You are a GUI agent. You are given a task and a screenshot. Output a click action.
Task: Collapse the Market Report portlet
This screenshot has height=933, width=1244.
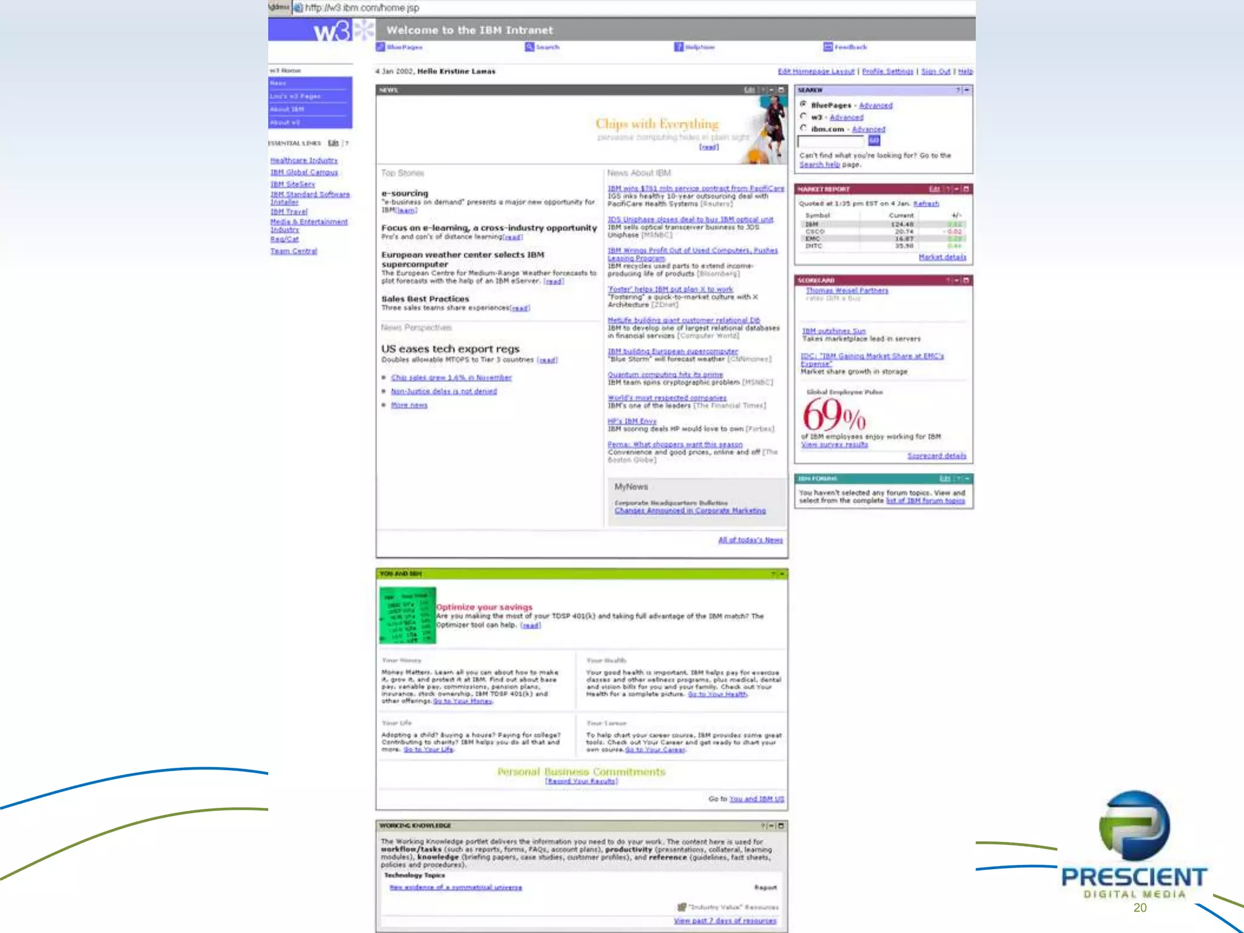click(957, 189)
